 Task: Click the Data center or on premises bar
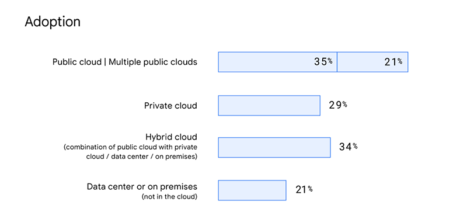pos(252,190)
